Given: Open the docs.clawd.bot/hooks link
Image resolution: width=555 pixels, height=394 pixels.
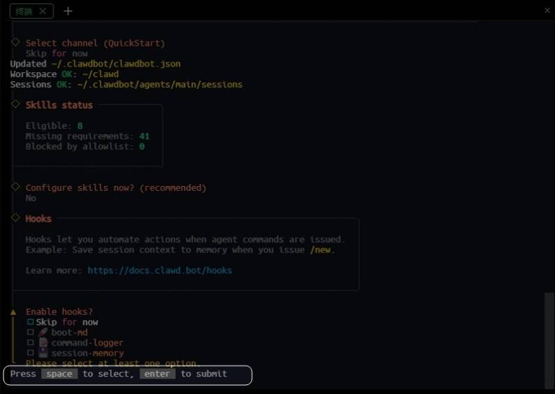Looking at the screenshot, I should 160,271.
